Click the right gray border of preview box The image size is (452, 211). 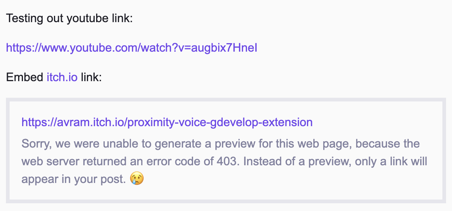tap(444, 151)
